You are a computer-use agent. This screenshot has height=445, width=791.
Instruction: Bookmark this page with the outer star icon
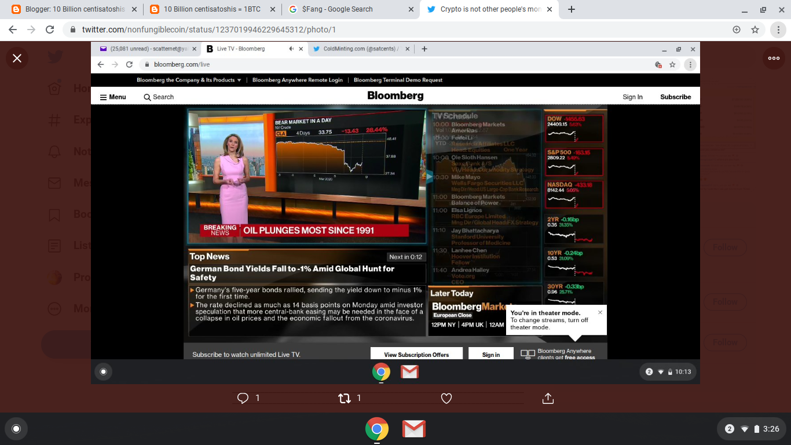755,30
